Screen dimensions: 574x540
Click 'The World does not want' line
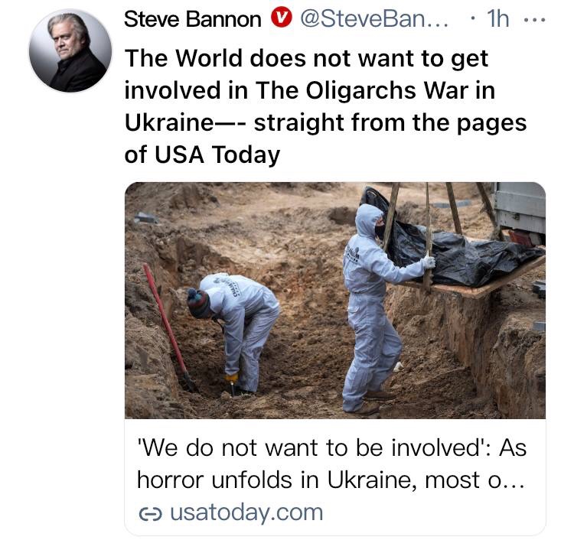pos(306,59)
